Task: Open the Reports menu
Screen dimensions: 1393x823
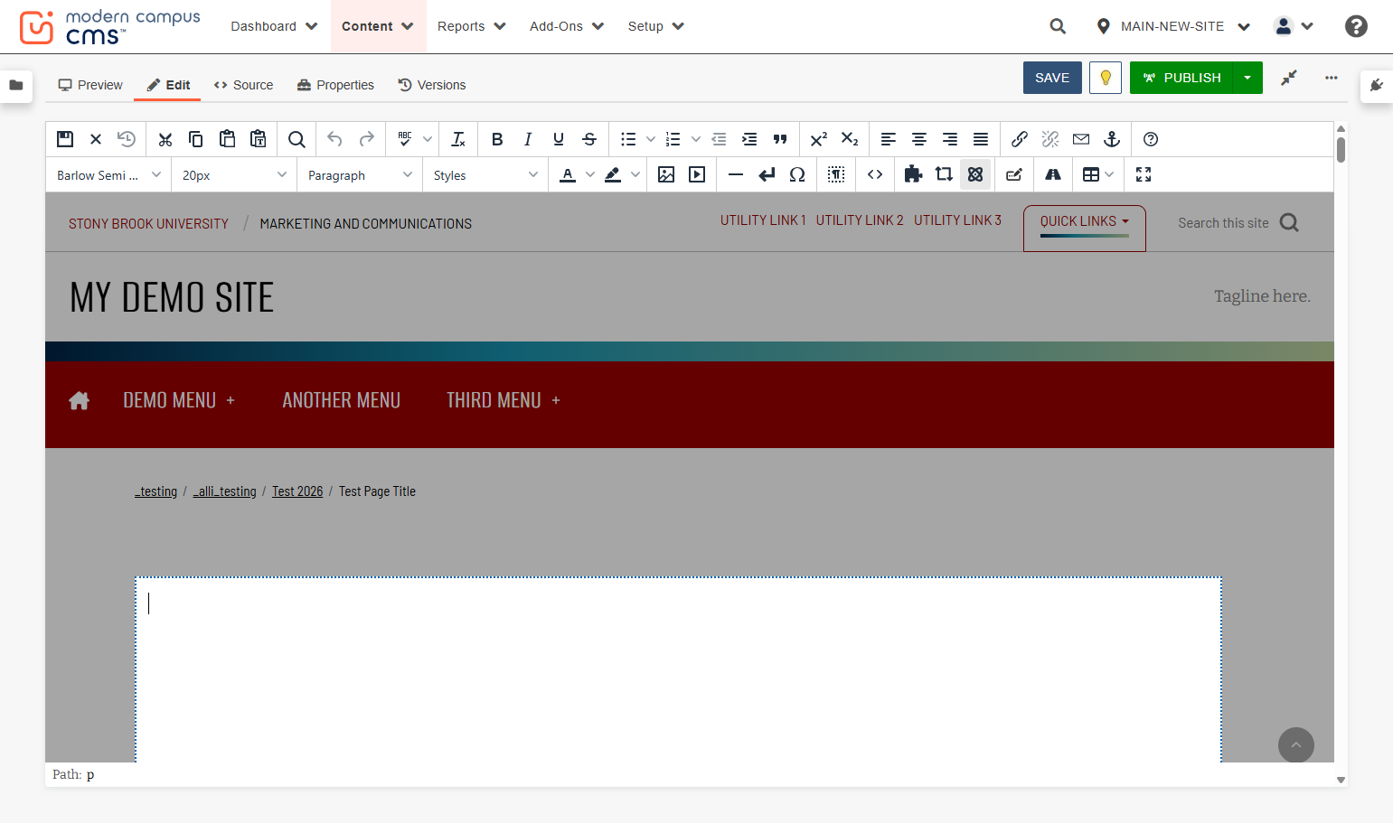Action: (472, 26)
